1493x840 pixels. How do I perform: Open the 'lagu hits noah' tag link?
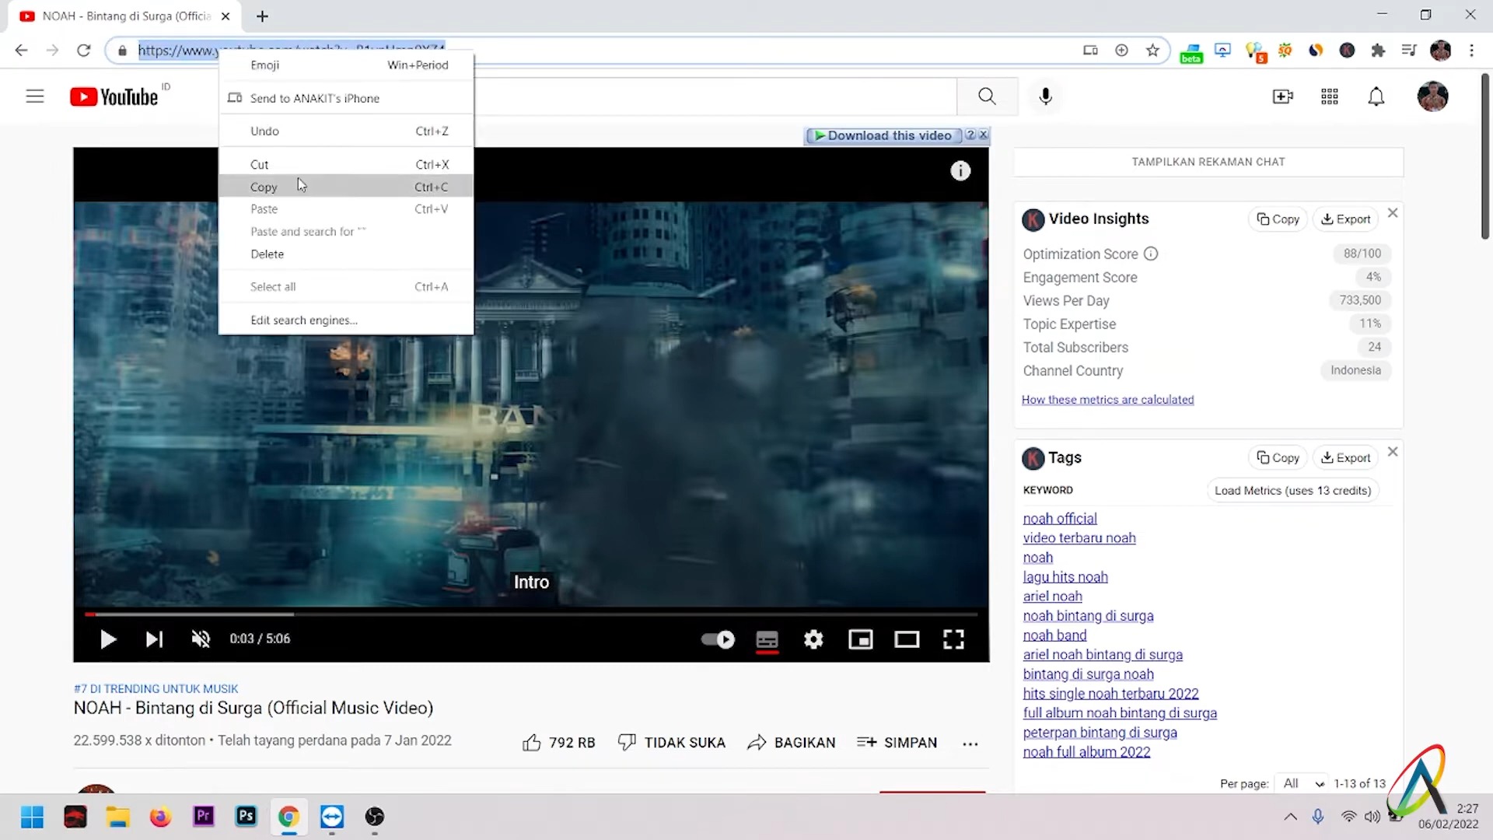[x=1065, y=577]
